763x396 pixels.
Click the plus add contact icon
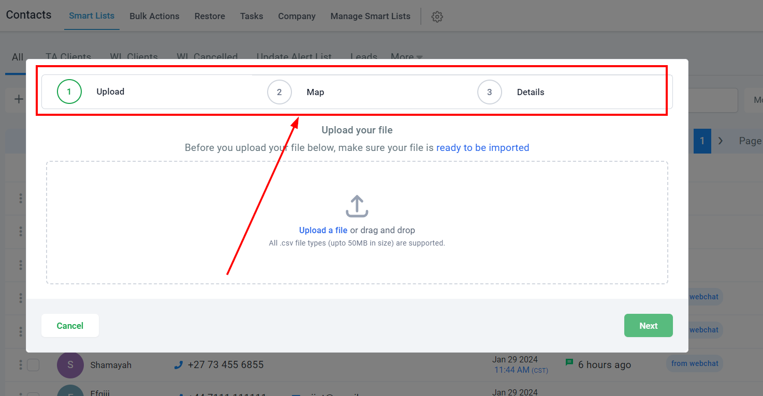click(19, 99)
